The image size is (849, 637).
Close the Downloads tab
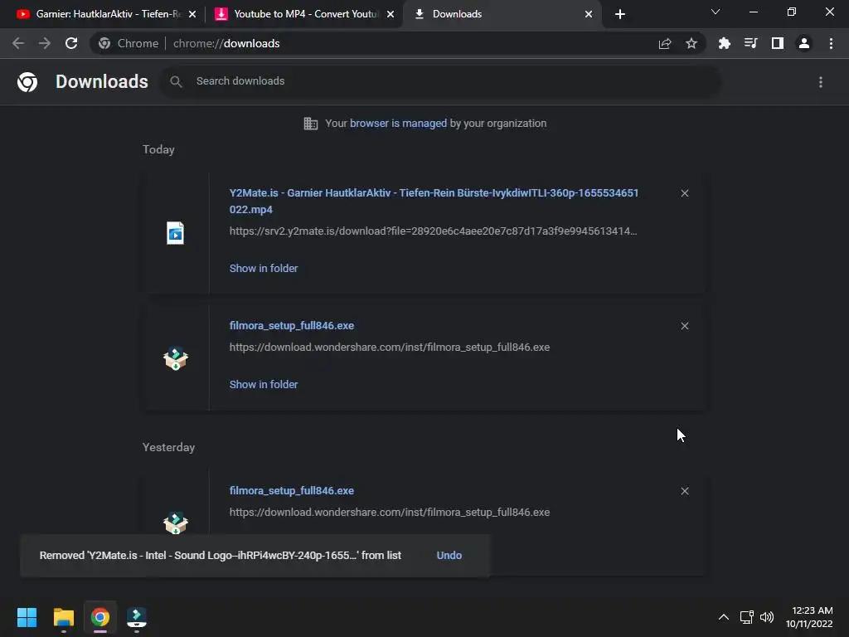(589, 14)
